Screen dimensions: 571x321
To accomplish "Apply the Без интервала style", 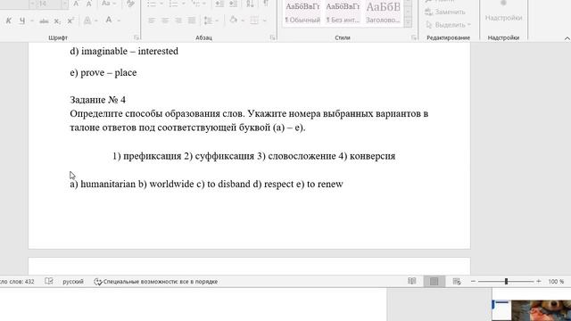I will (x=343, y=12).
